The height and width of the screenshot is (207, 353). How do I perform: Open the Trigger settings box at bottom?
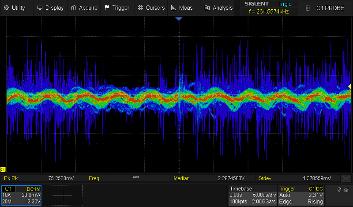pyautogui.click(x=300, y=195)
